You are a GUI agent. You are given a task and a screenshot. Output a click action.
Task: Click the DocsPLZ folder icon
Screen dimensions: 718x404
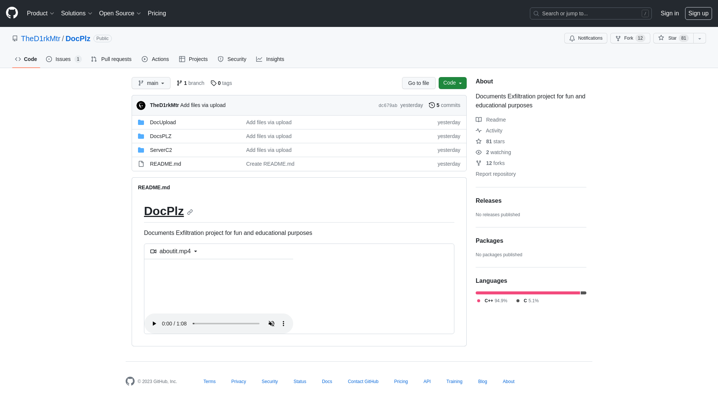point(141,136)
